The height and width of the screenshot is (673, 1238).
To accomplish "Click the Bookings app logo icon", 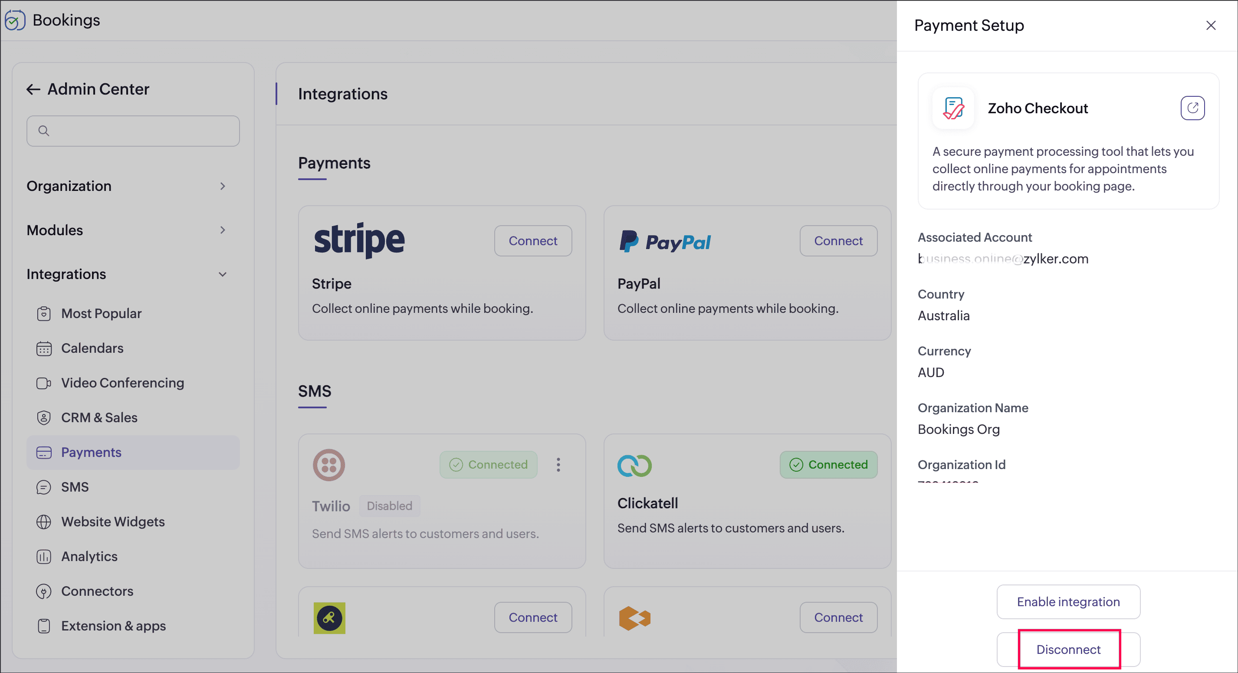I will coord(15,20).
